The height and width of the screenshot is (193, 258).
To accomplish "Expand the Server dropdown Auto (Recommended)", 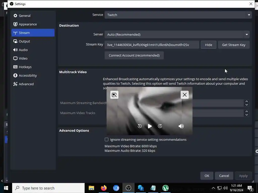I will click(177, 34).
